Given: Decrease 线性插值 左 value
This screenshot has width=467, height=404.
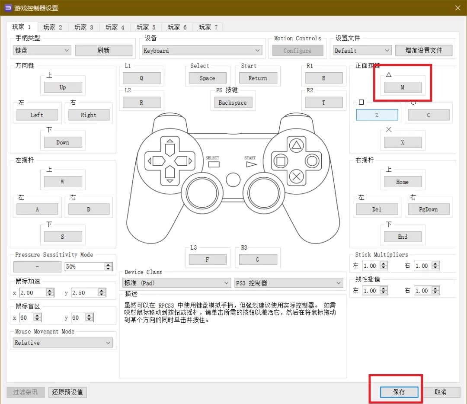Looking at the screenshot, I should 384,292.
